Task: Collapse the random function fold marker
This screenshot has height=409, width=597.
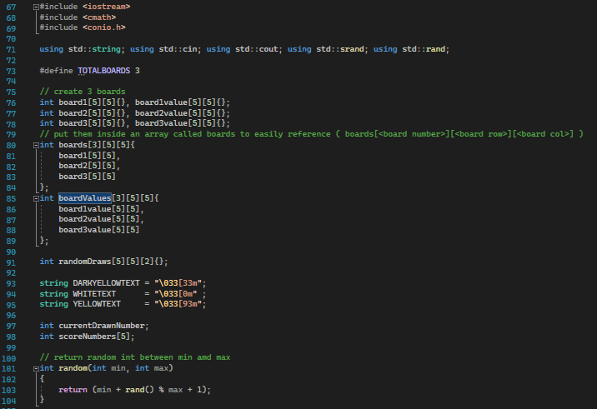Action: [x=34, y=368]
